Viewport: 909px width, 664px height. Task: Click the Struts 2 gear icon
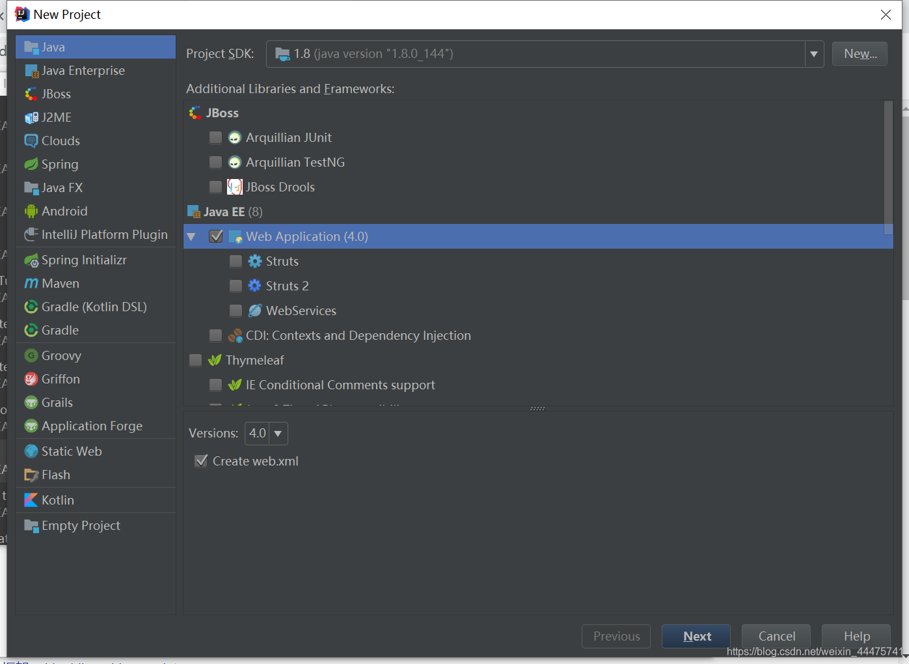(x=255, y=286)
